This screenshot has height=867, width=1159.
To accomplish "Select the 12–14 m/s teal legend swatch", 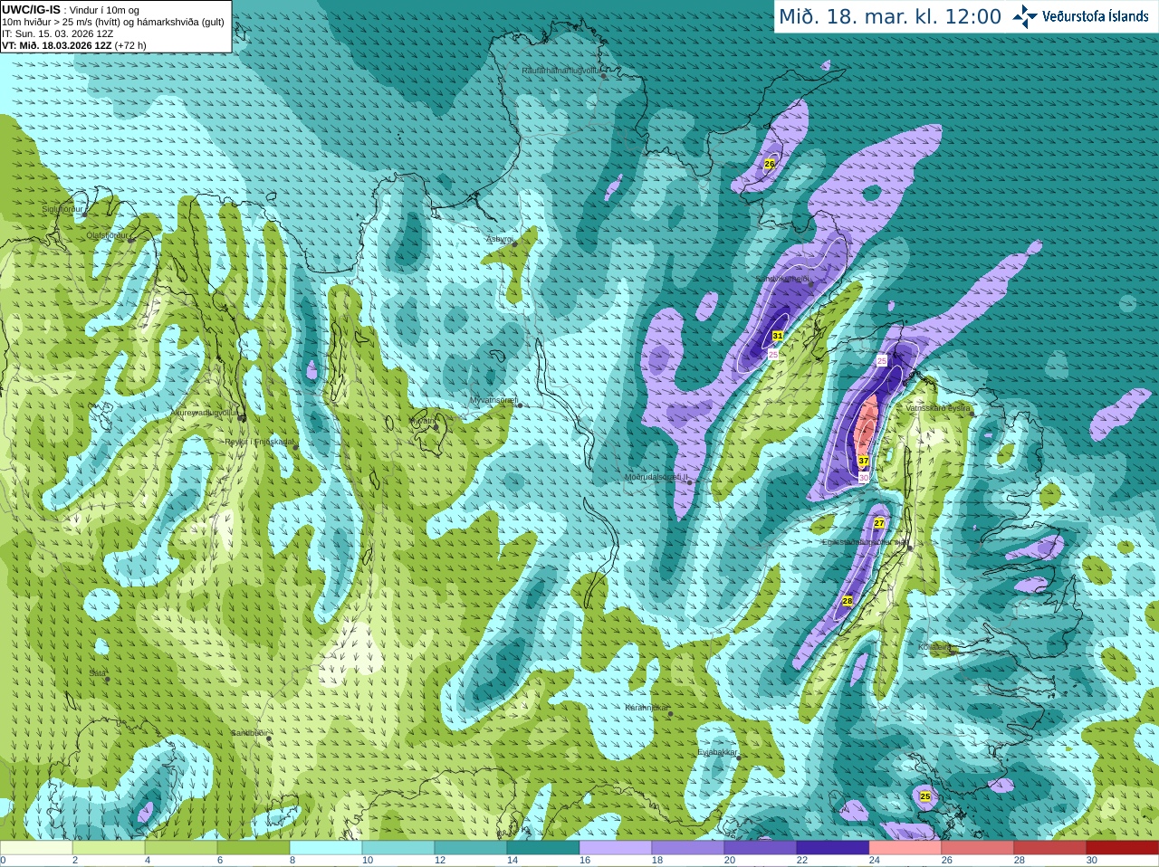I will coord(471,848).
